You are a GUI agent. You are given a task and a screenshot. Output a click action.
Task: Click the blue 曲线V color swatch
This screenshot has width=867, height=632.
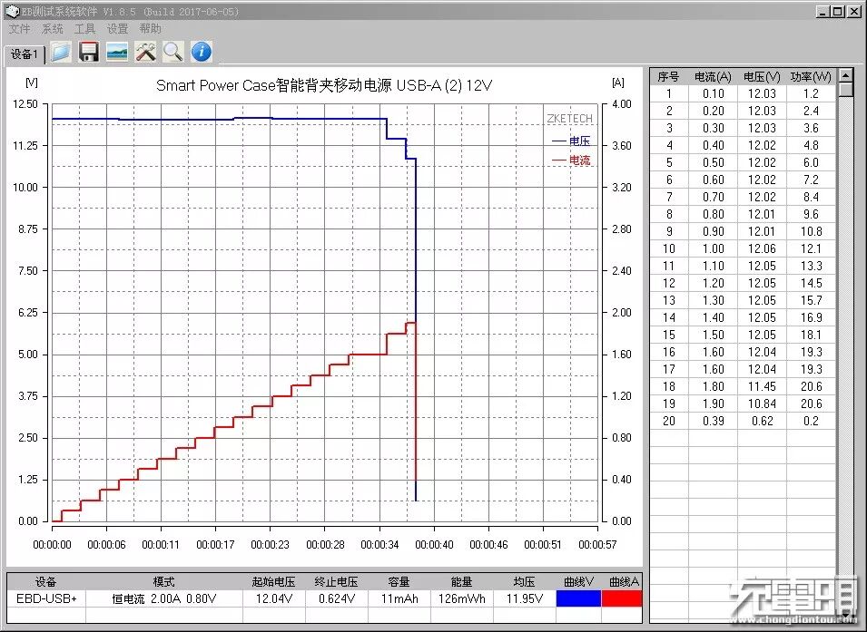pyautogui.click(x=578, y=598)
